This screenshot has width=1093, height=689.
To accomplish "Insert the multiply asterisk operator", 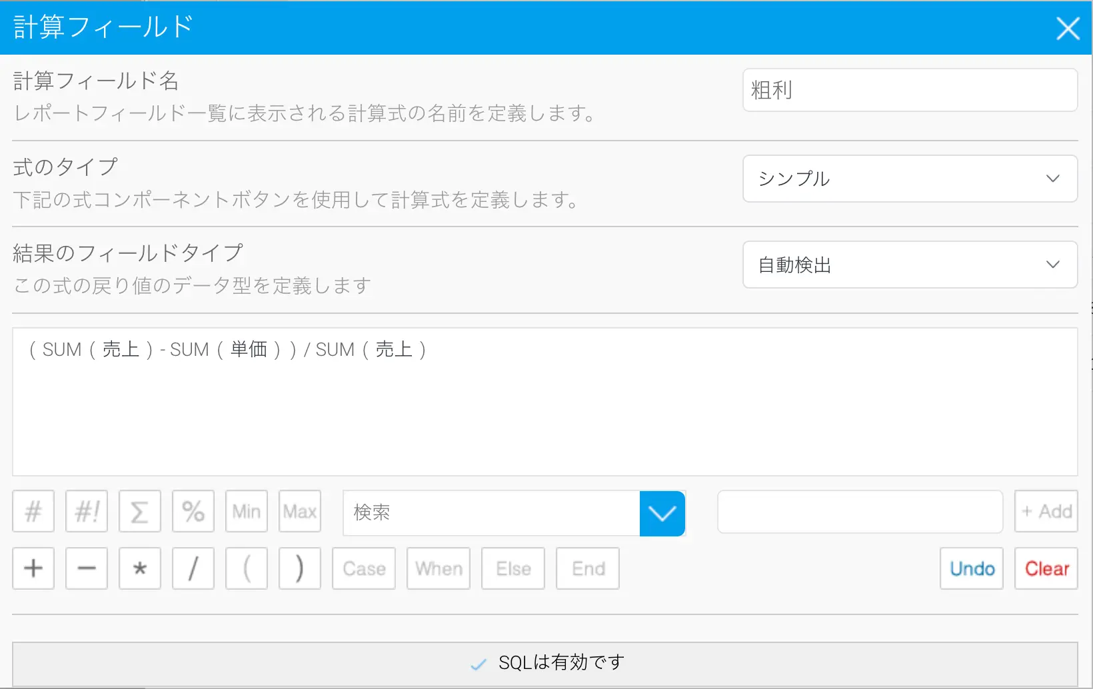I will [x=140, y=568].
